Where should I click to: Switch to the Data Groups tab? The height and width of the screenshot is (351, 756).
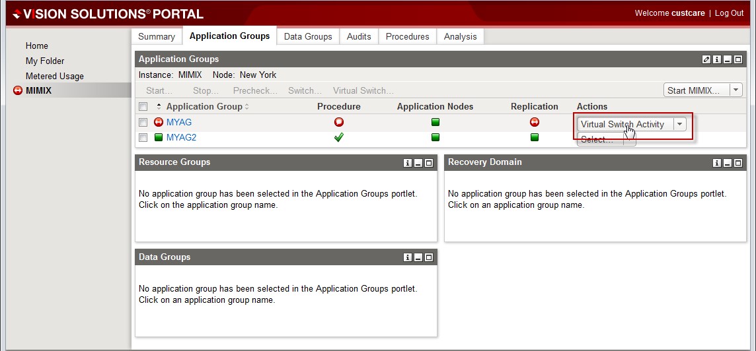308,36
